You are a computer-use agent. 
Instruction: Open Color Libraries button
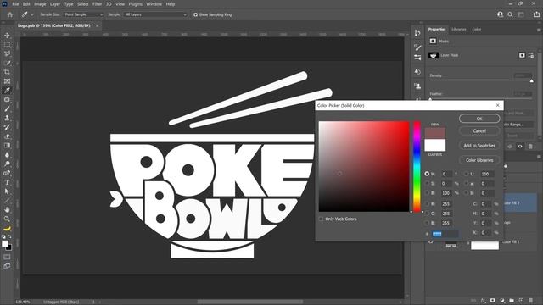tap(479, 160)
